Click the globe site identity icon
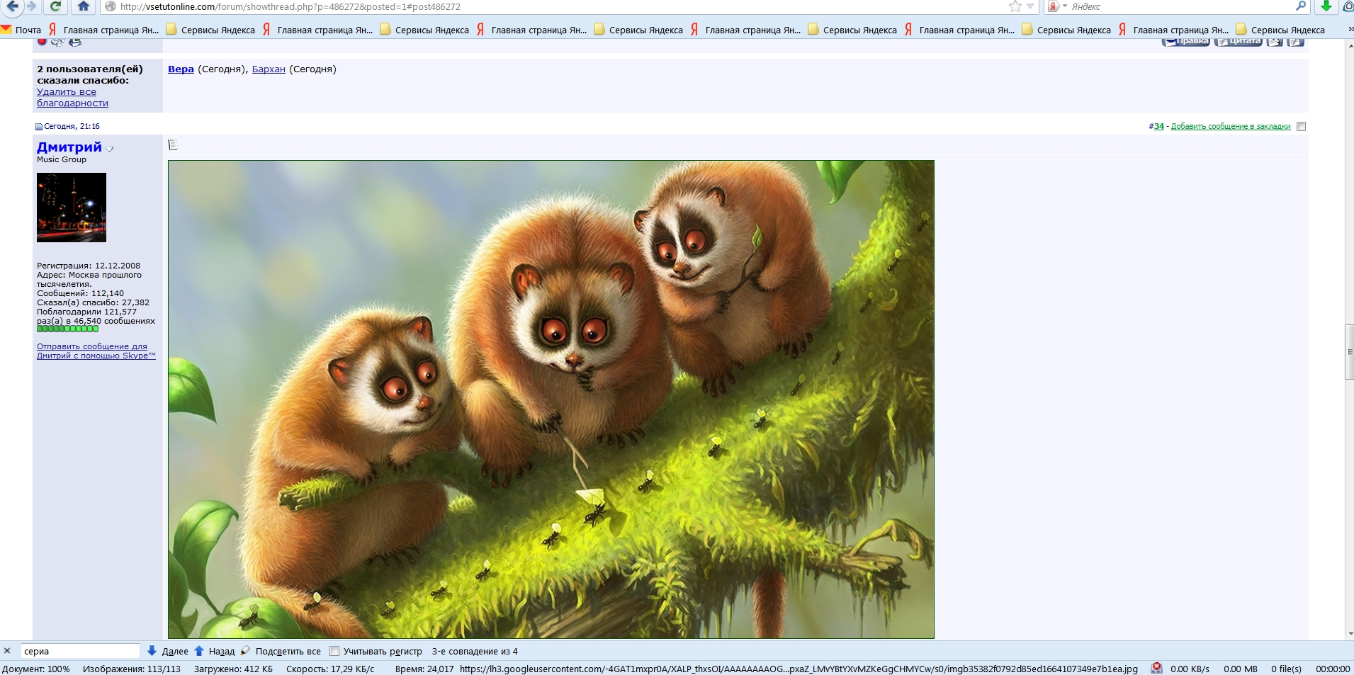The height and width of the screenshot is (675, 1354). [x=110, y=7]
